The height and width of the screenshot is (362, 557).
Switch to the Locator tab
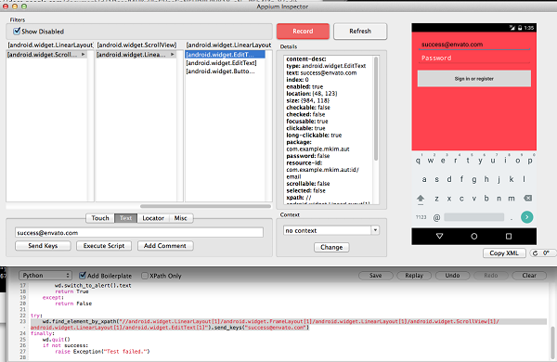coord(153,218)
